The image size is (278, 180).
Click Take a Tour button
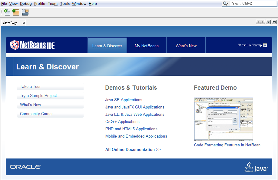coord(50,87)
